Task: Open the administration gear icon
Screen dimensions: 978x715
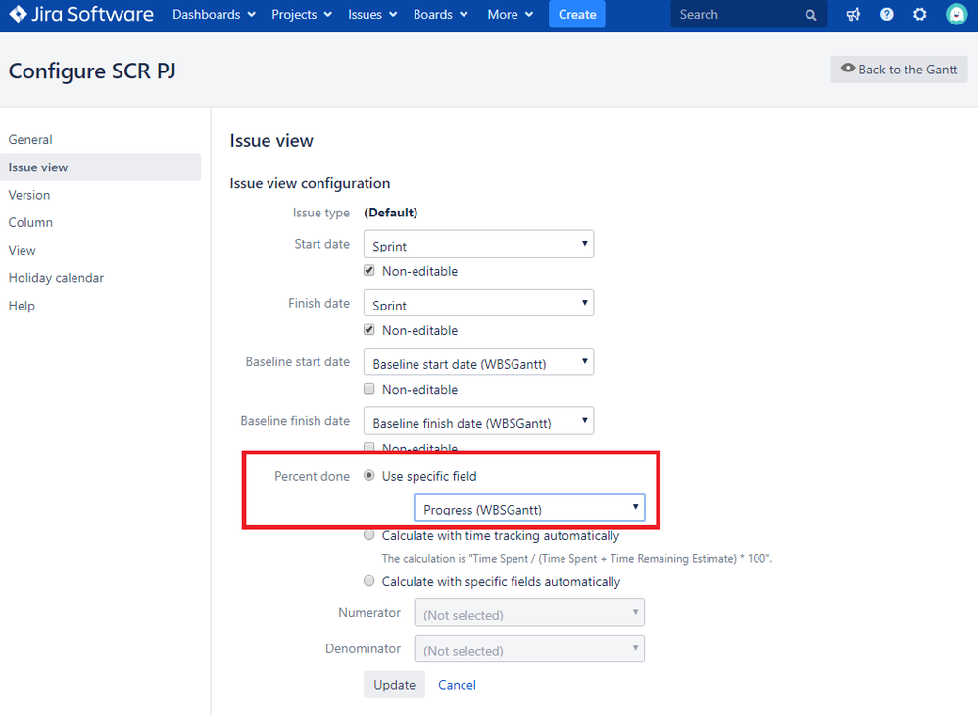Action: click(920, 14)
